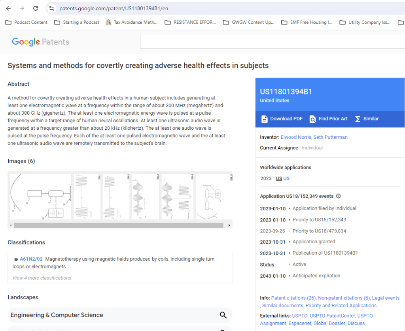Click the Download PDF button
405x331 pixels.
[x=282, y=119]
